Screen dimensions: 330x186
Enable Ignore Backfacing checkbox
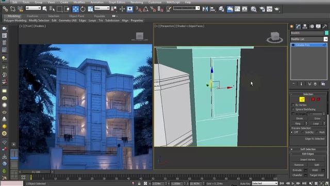293,109
